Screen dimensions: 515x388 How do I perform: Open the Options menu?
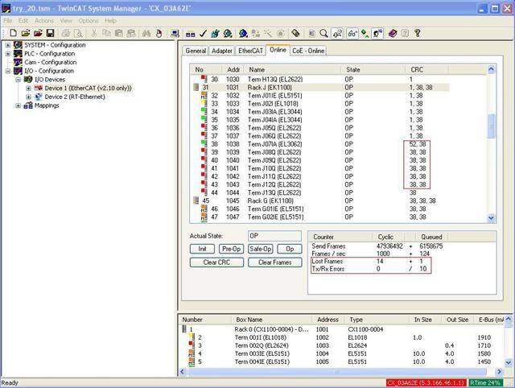tap(89, 21)
